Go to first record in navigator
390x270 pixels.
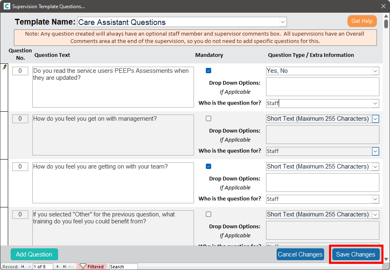point(23,267)
